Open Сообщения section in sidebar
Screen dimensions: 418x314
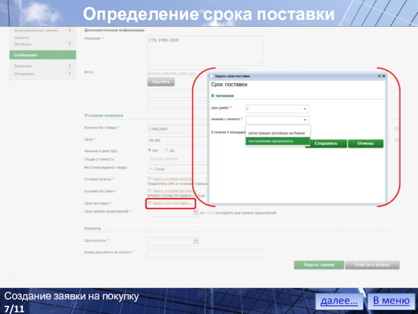click(43, 55)
